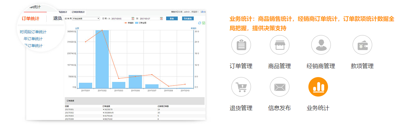Viewport: 417px width, 126px height.
Task: Open the 退货管理 cart icon
Action: (241, 87)
